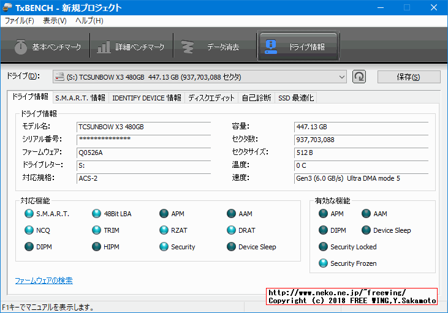Image resolution: width=448 pixels, height=313 pixels.
Task: Click the セクタ数 field 937,703,088
Action: [361, 140]
